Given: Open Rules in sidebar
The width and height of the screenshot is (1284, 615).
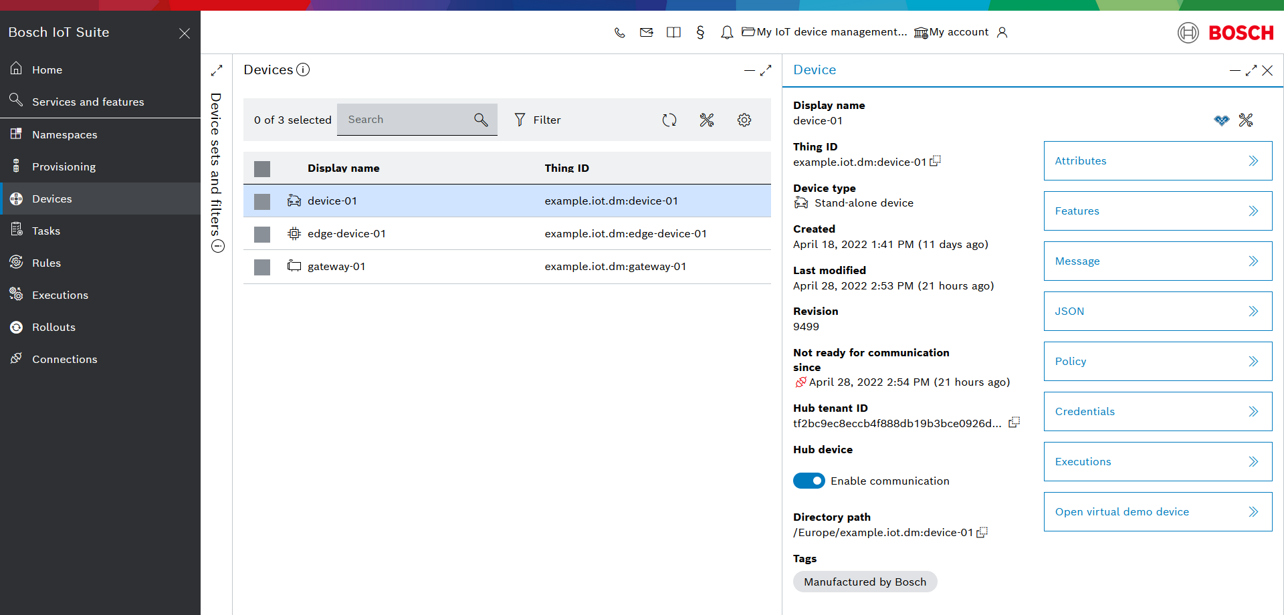Looking at the screenshot, I should 100,263.
